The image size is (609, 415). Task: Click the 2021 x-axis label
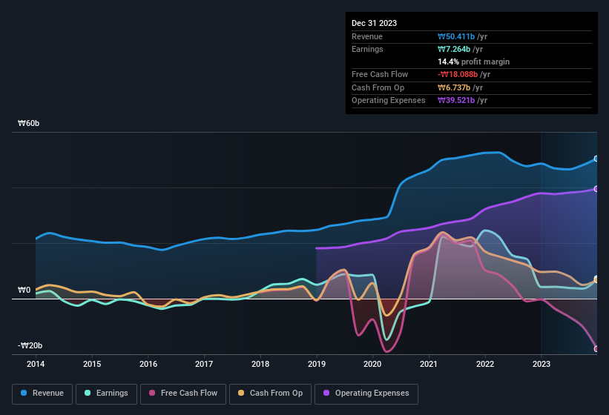(x=429, y=364)
